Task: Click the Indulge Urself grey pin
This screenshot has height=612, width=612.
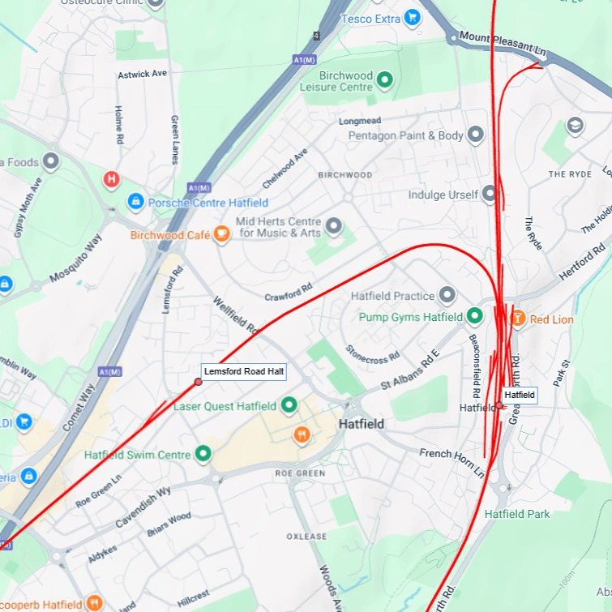Action: click(x=490, y=194)
